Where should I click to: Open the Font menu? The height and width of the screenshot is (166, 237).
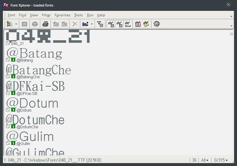click(11, 15)
